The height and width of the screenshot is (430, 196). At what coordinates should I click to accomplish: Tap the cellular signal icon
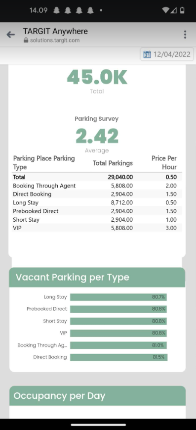click(x=174, y=10)
